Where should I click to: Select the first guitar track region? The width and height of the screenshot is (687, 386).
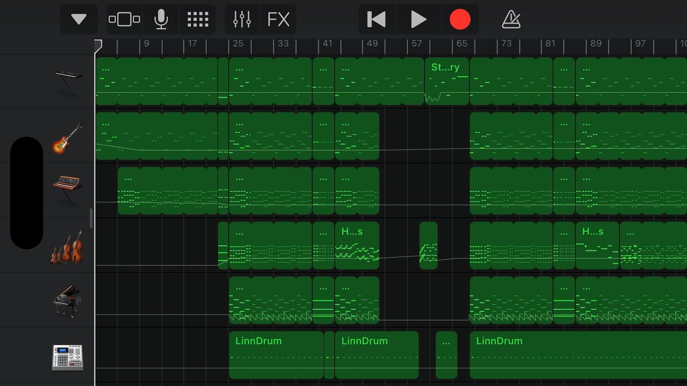tap(157, 136)
